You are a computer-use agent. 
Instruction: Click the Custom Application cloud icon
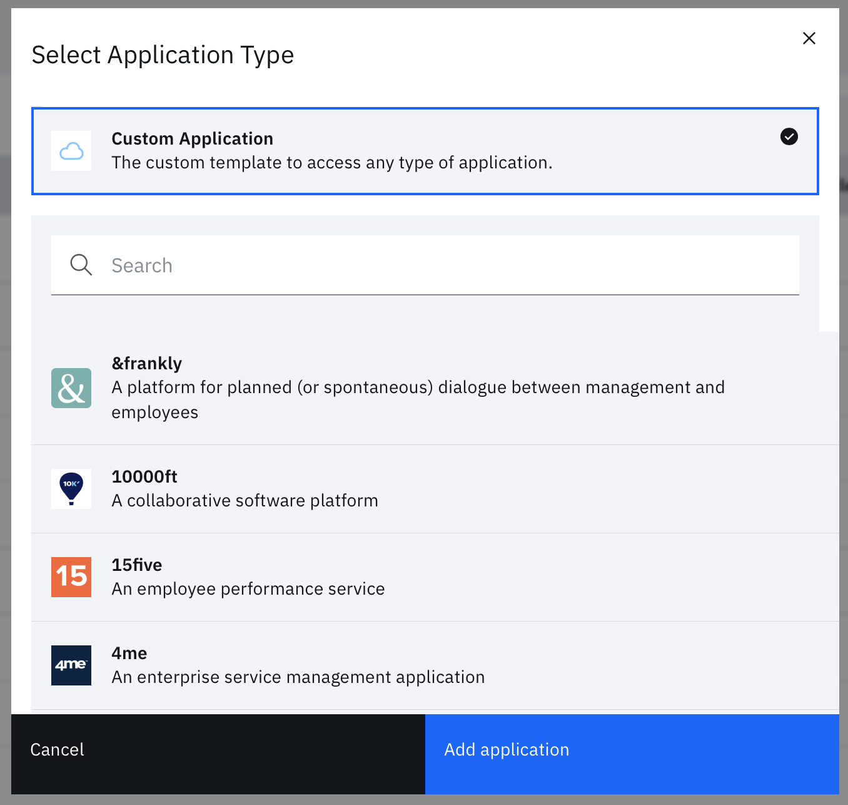(71, 151)
